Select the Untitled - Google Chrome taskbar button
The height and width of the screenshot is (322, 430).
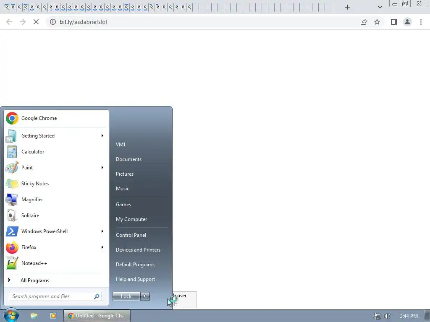point(97,316)
